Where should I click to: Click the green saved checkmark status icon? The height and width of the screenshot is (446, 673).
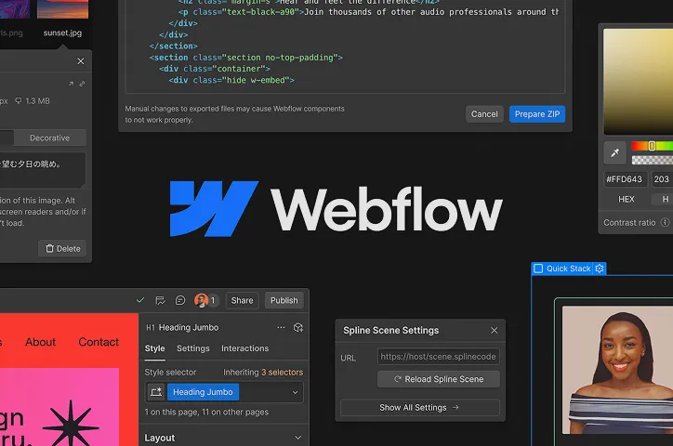point(140,300)
